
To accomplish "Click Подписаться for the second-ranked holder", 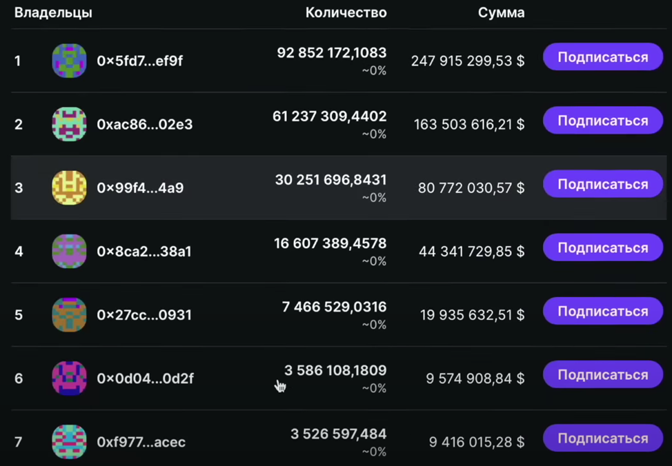I will pyautogui.click(x=603, y=121).
